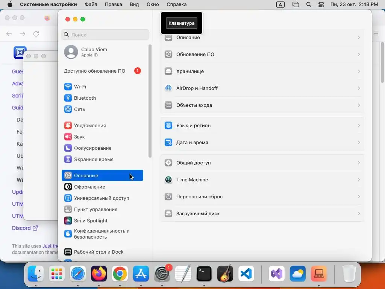385x289 pixels.
Task: Select Экранное время in sidebar
Action: point(102,160)
